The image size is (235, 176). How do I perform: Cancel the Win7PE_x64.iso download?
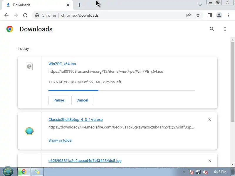tap(82, 100)
